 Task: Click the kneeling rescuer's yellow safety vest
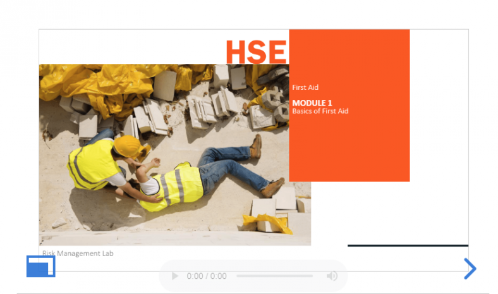point(92,164)
